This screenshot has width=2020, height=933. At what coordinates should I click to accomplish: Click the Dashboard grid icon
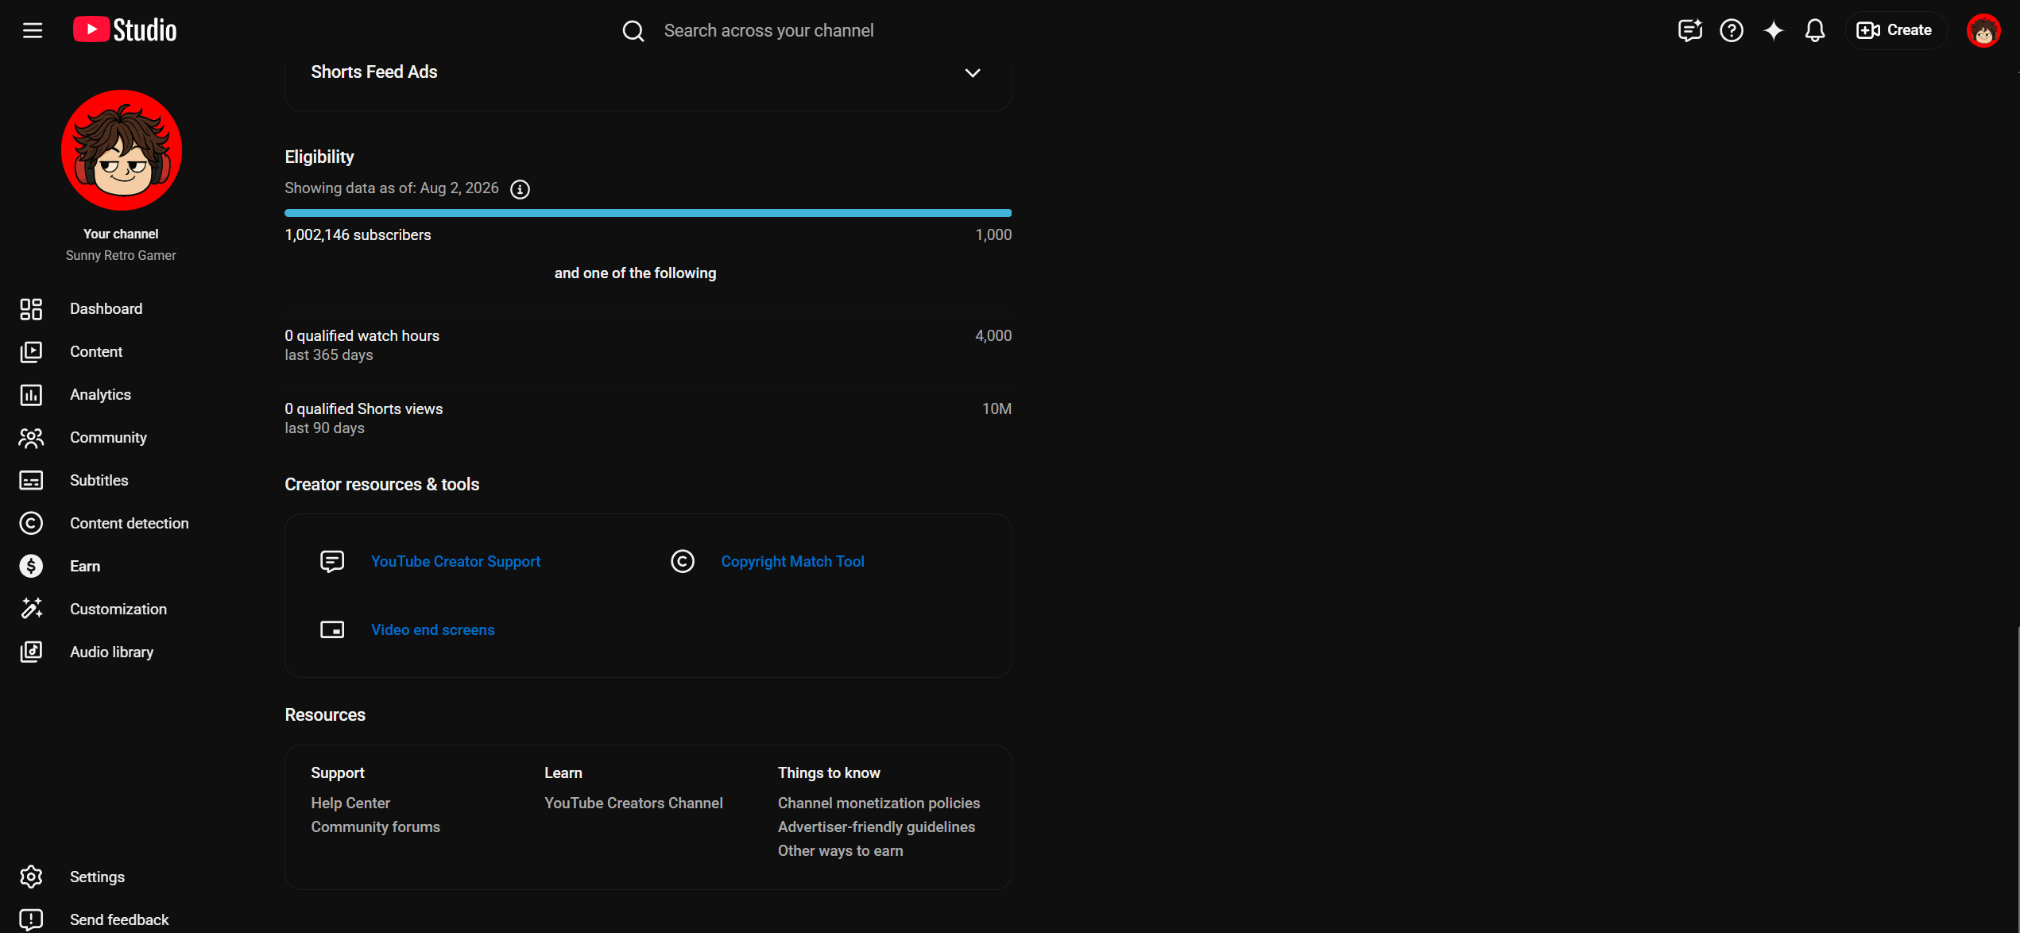31,309
